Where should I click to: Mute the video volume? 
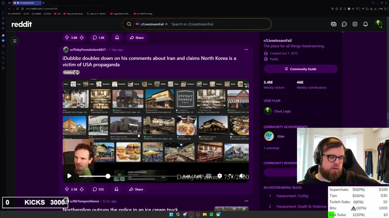(242, 176)
